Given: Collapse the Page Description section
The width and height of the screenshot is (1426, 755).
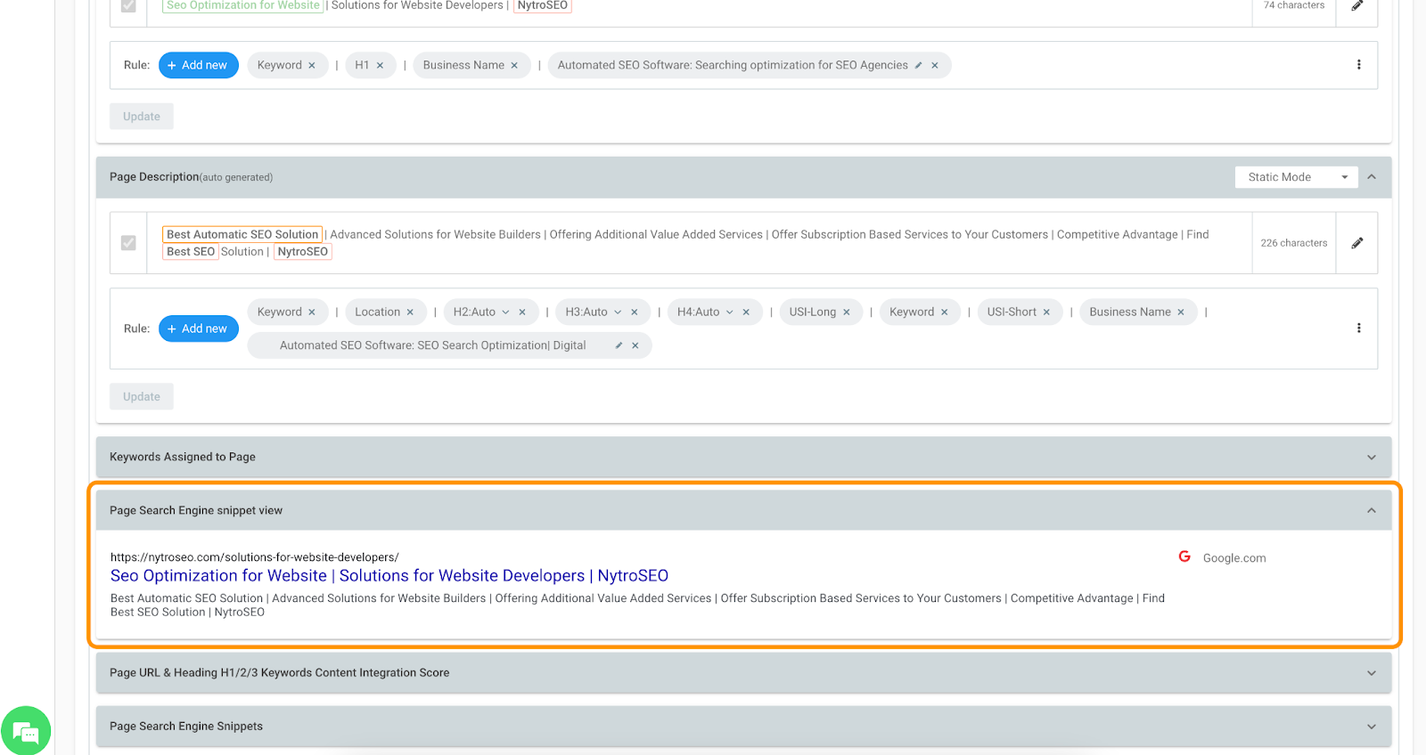Looking at the screenshot, I should [1372, 177].
